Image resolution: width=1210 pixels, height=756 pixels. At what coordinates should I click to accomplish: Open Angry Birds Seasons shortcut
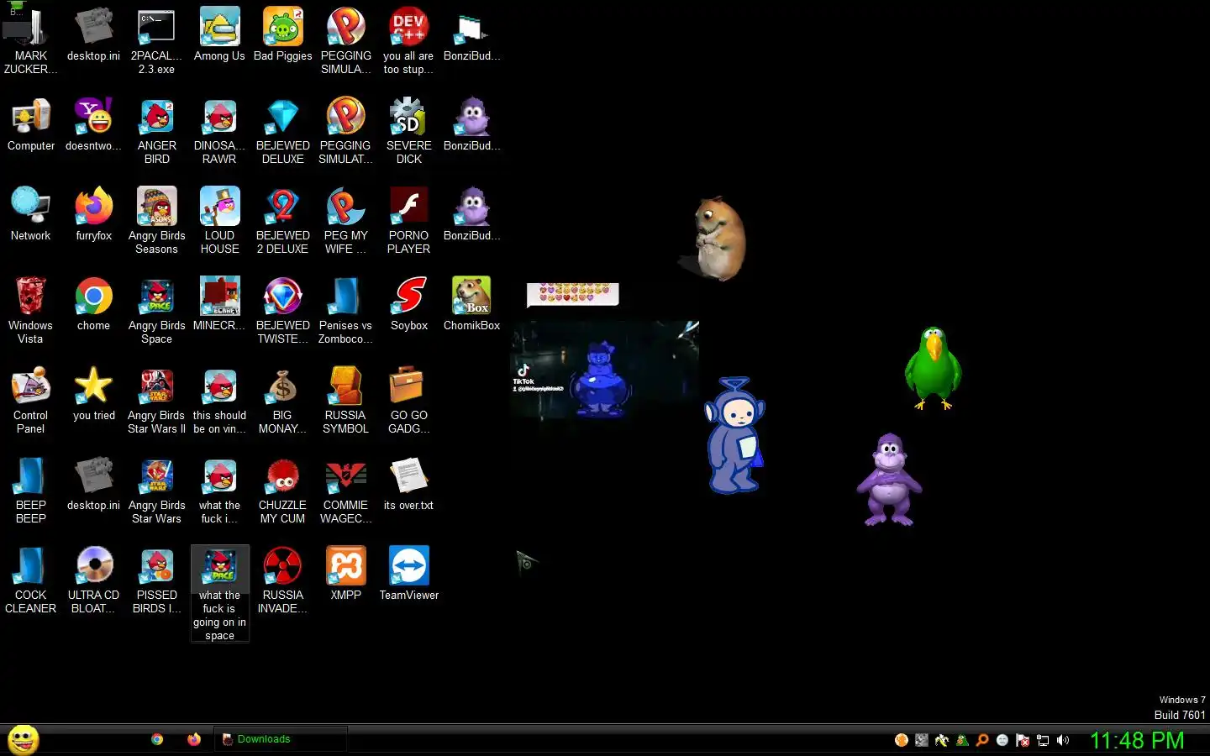coord(156,221)
